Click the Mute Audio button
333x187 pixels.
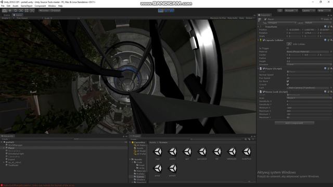click(233, 18)
